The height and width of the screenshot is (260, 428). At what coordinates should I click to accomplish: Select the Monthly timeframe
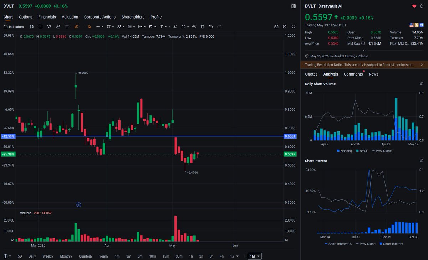click(66, 256)
